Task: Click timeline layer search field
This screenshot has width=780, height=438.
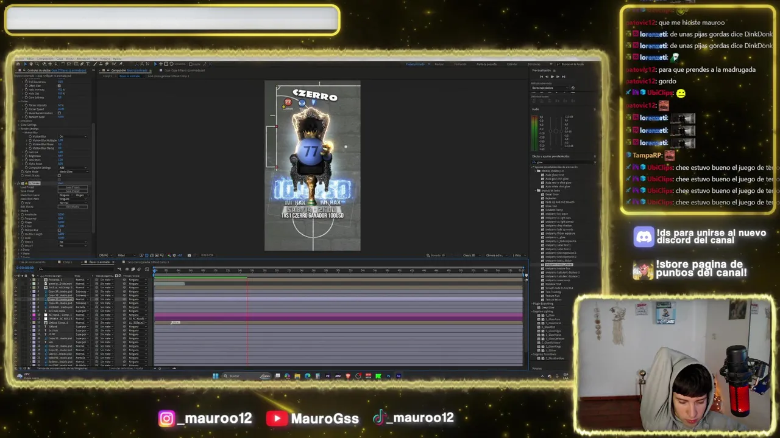Action: click(76, 269)
